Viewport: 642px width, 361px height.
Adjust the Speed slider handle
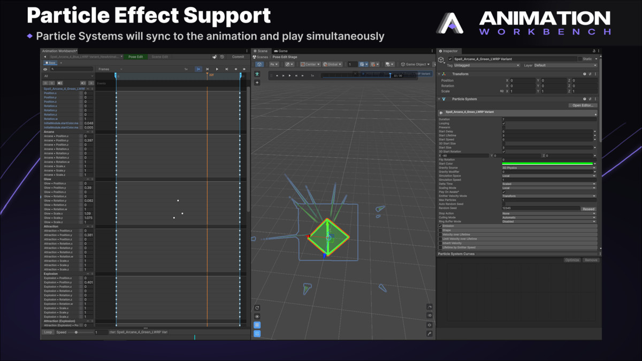coord(76,332)
